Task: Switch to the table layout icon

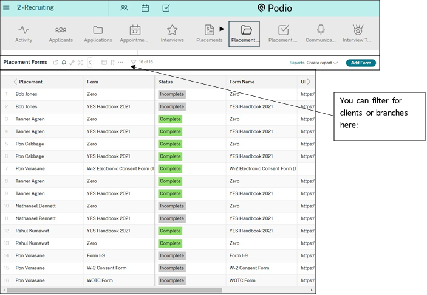Action: coord(104,63)
